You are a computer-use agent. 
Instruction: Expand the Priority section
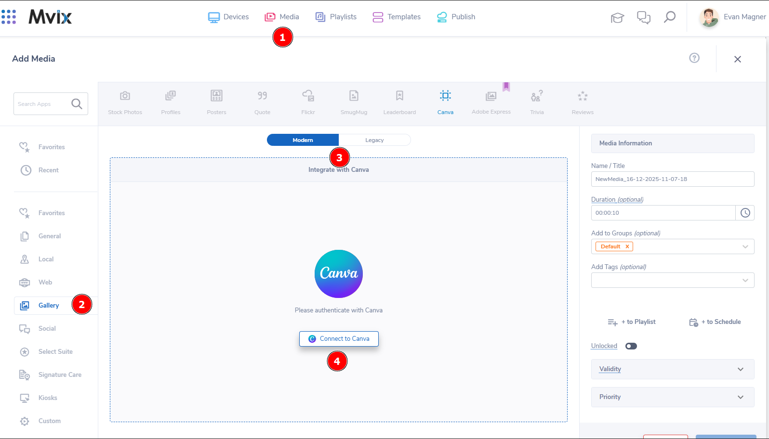click(x=673, y=397)
